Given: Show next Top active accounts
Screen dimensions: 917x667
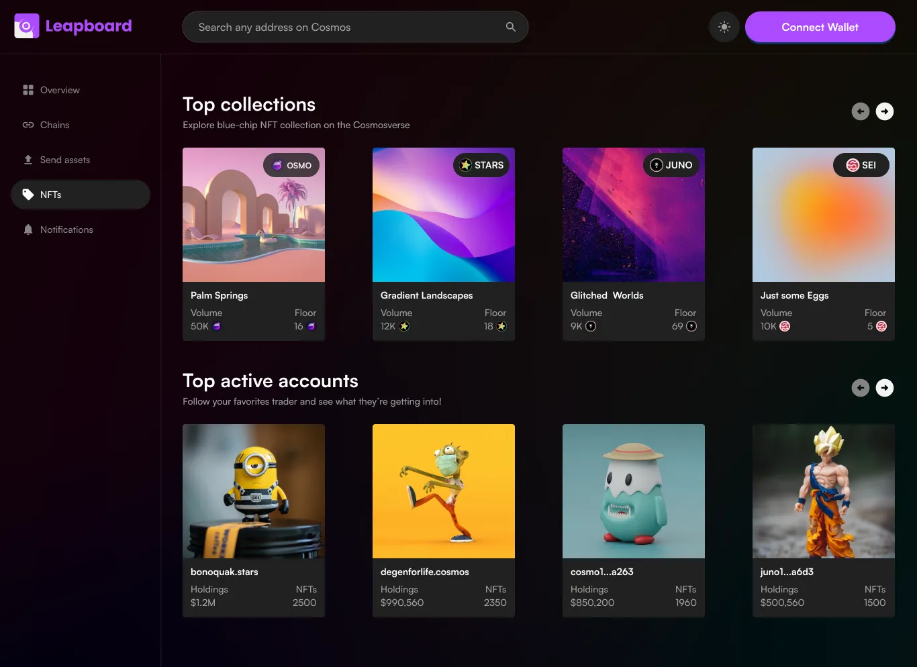Looking at the screenshot, I should (885, 388).
